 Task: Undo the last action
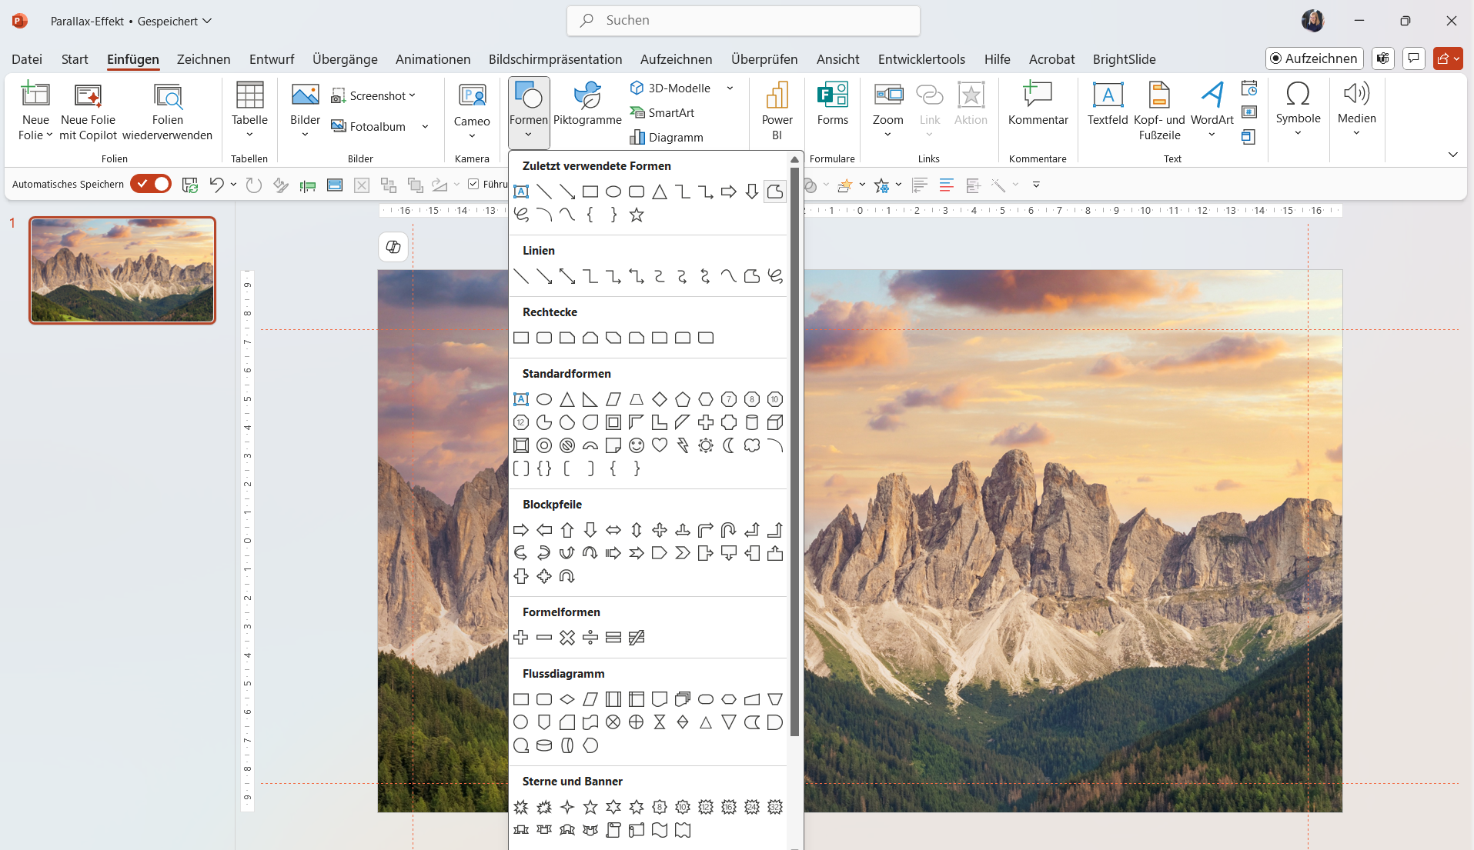pos(217,185)
